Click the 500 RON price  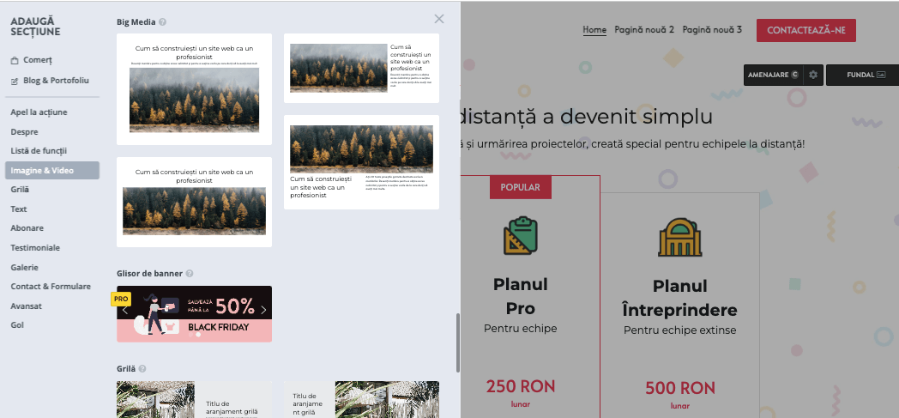(x=680, y=388)
